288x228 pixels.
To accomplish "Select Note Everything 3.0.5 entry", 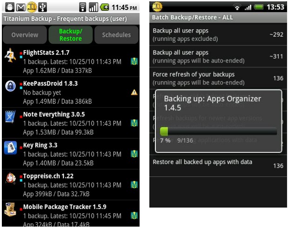I will tap(71, 123).
